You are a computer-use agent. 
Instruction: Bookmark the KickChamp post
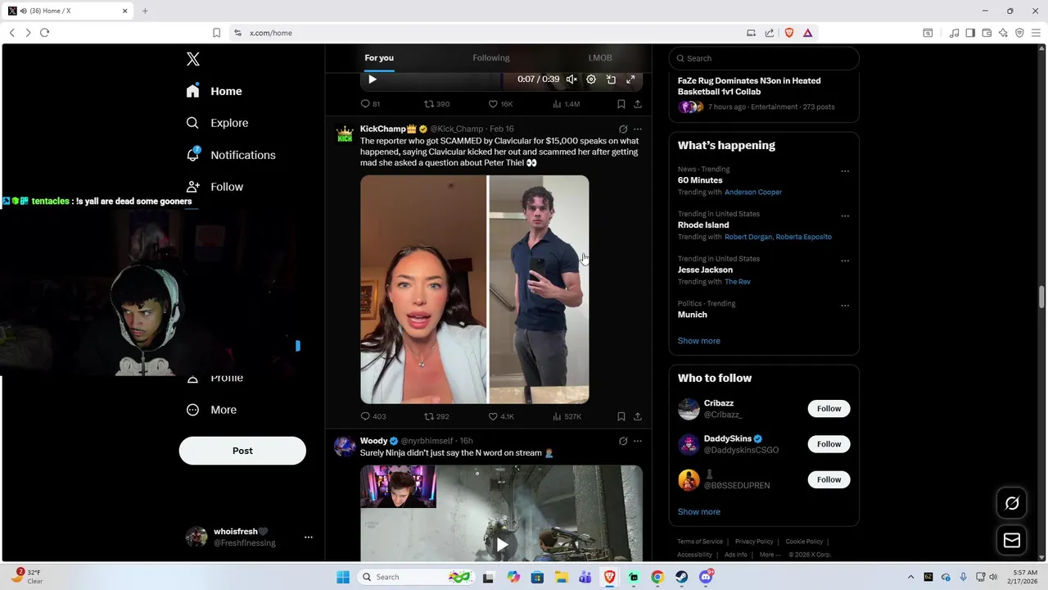pyautogui.click(x=621, y=416)
